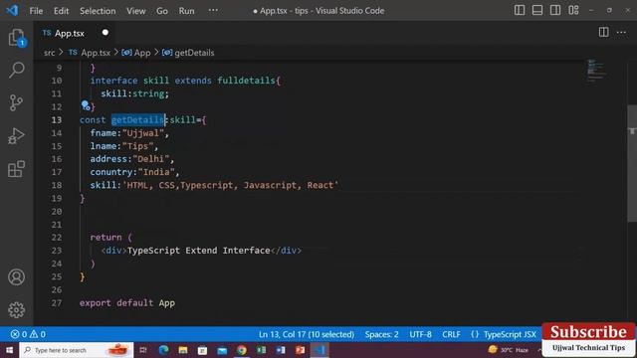Open errors and warnings problems indicator
Screen dimensions: 637x358
(28, 334)
